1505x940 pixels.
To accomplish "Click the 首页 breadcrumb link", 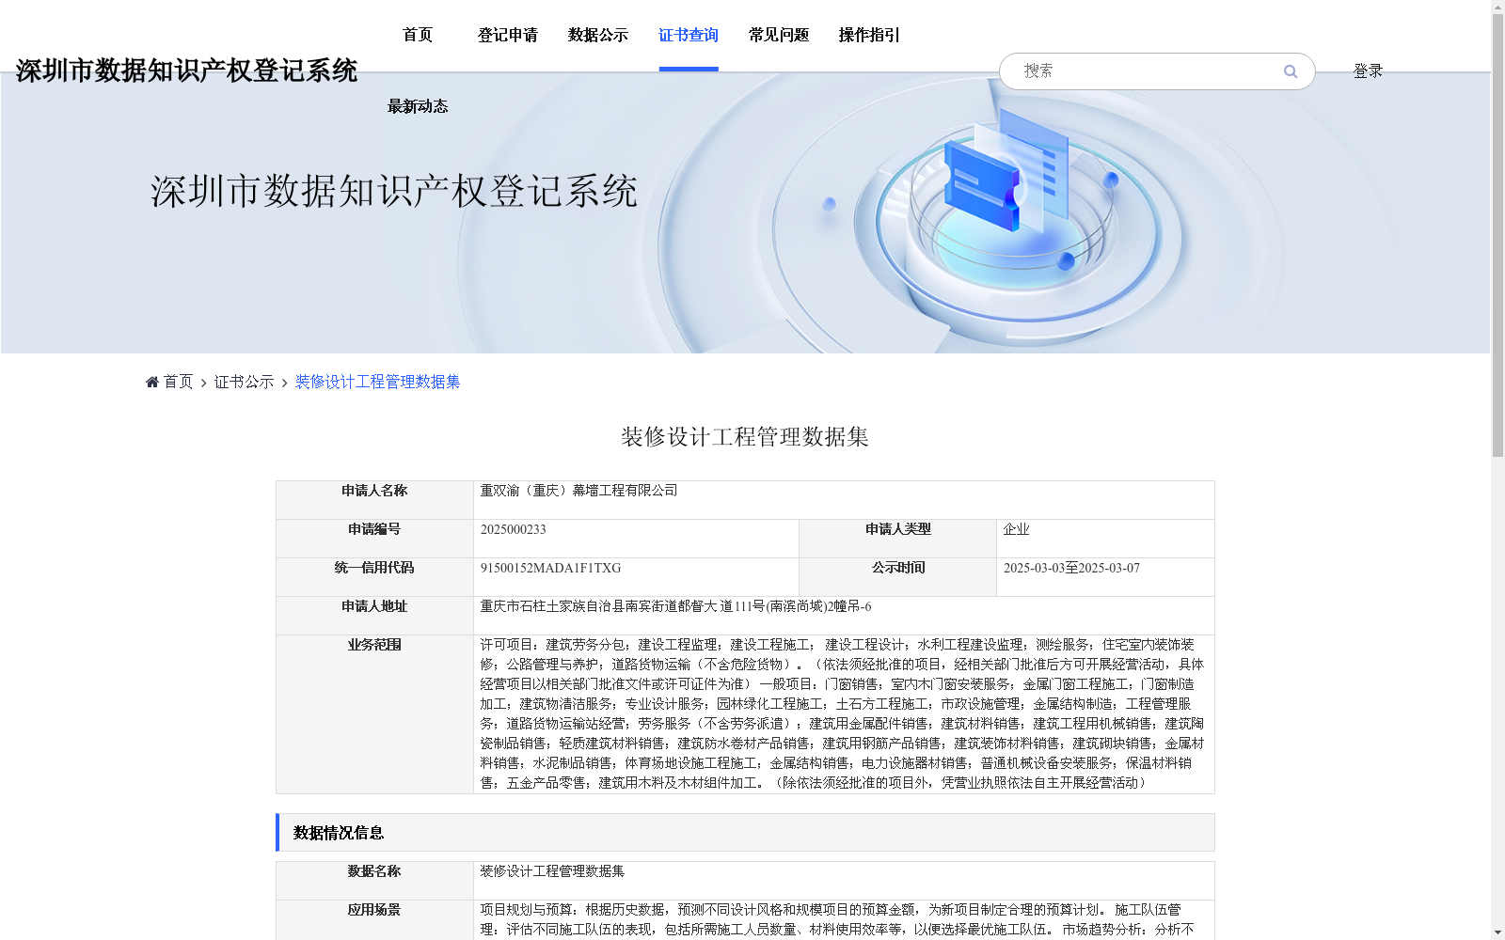I will point(178,382).
